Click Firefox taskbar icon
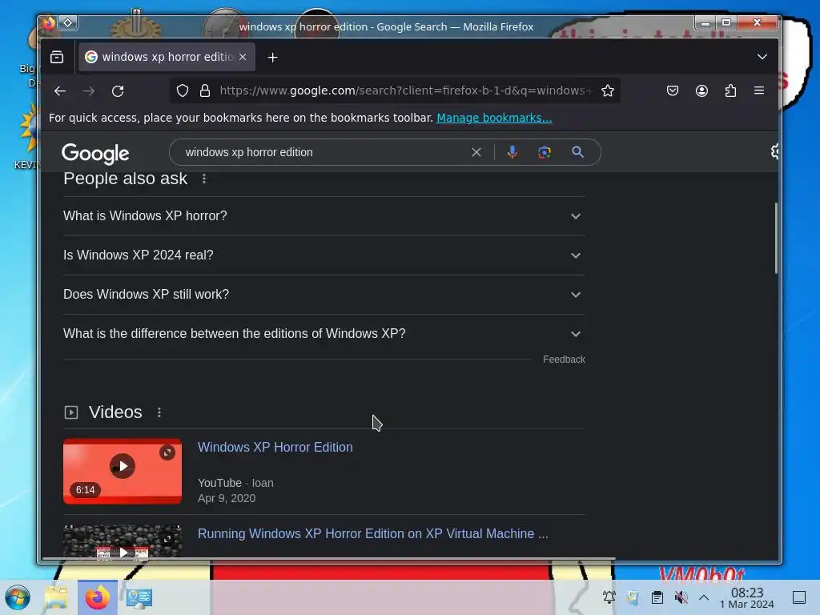 (x=98, y=597)
